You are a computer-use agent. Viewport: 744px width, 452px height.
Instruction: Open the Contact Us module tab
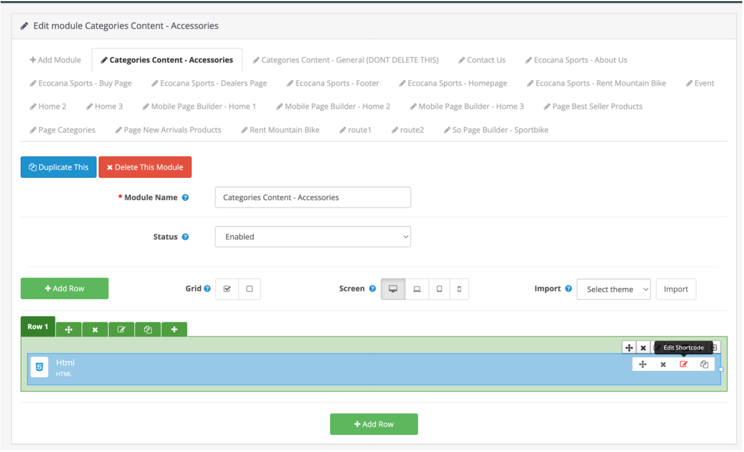click(x=482, y=60)
